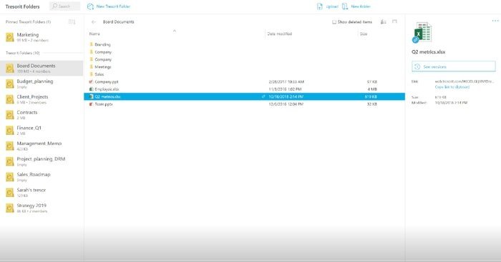Click the sort options icon near Show deleted items
The height and width of the screenshot is (262, 501).
(x=384, y=22)
